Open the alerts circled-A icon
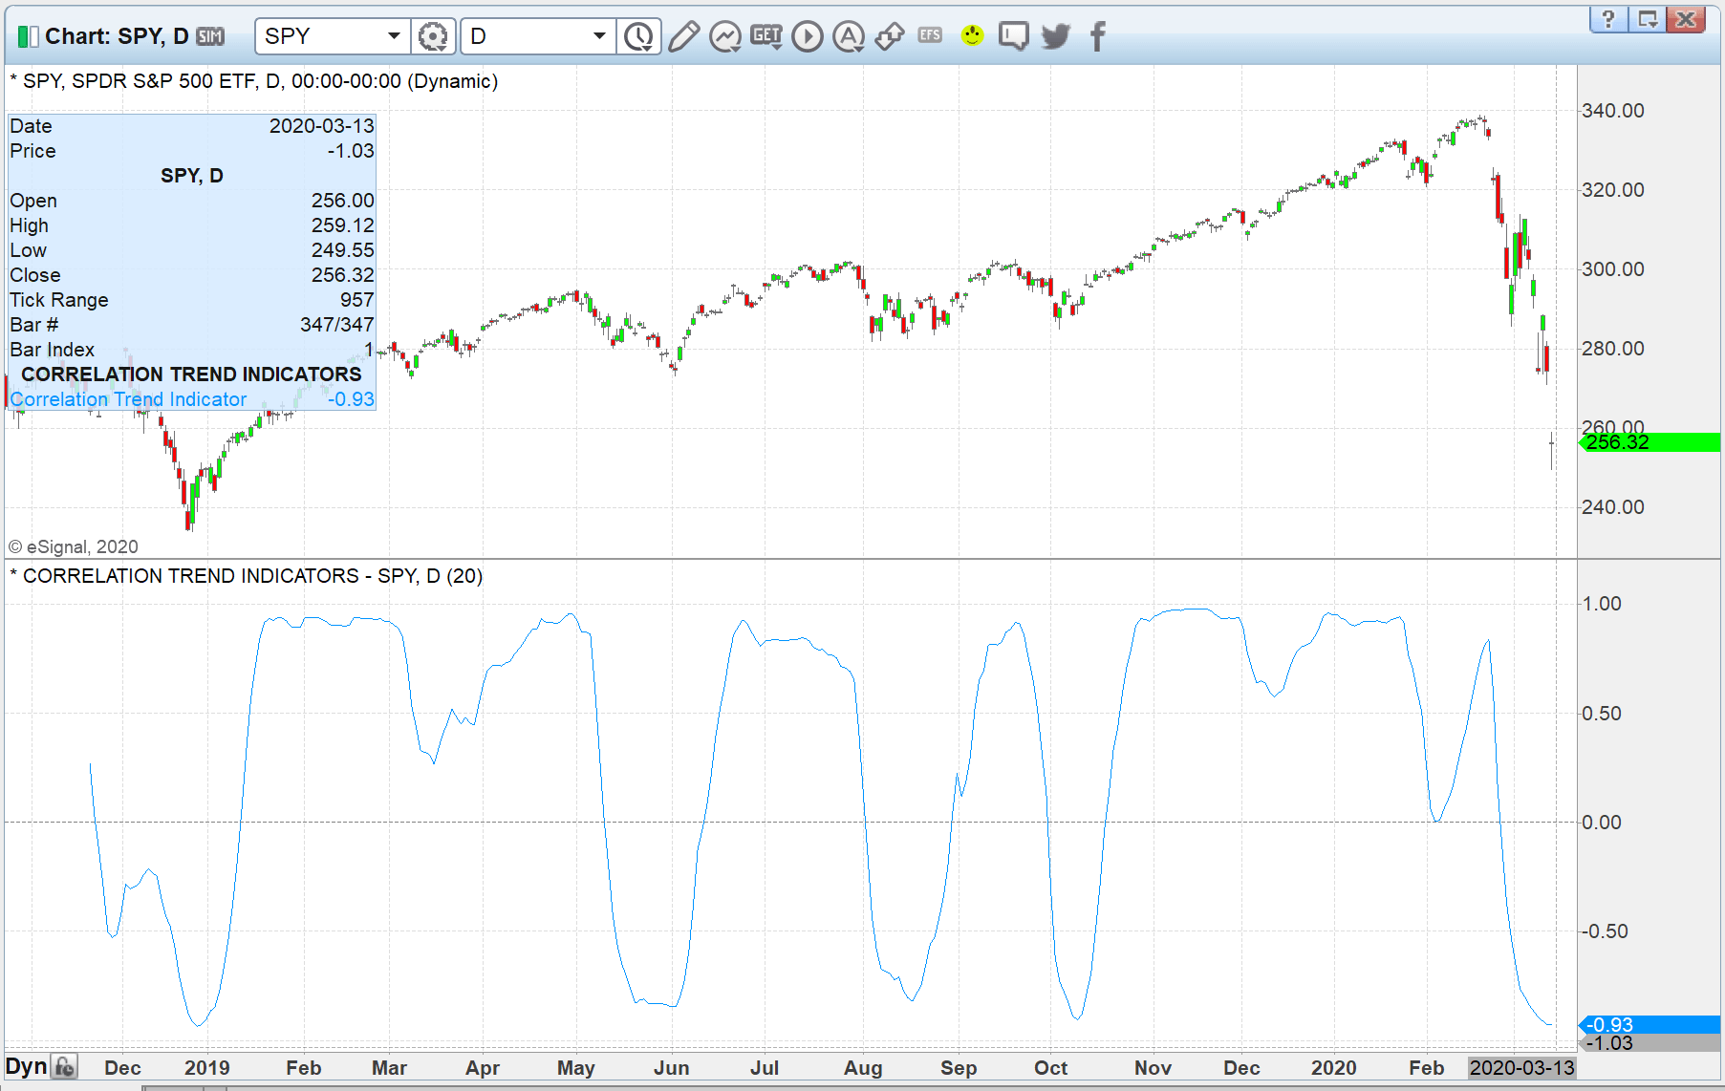The height and width of the screenshot is (1091, 1725). [x=849, y=36]
